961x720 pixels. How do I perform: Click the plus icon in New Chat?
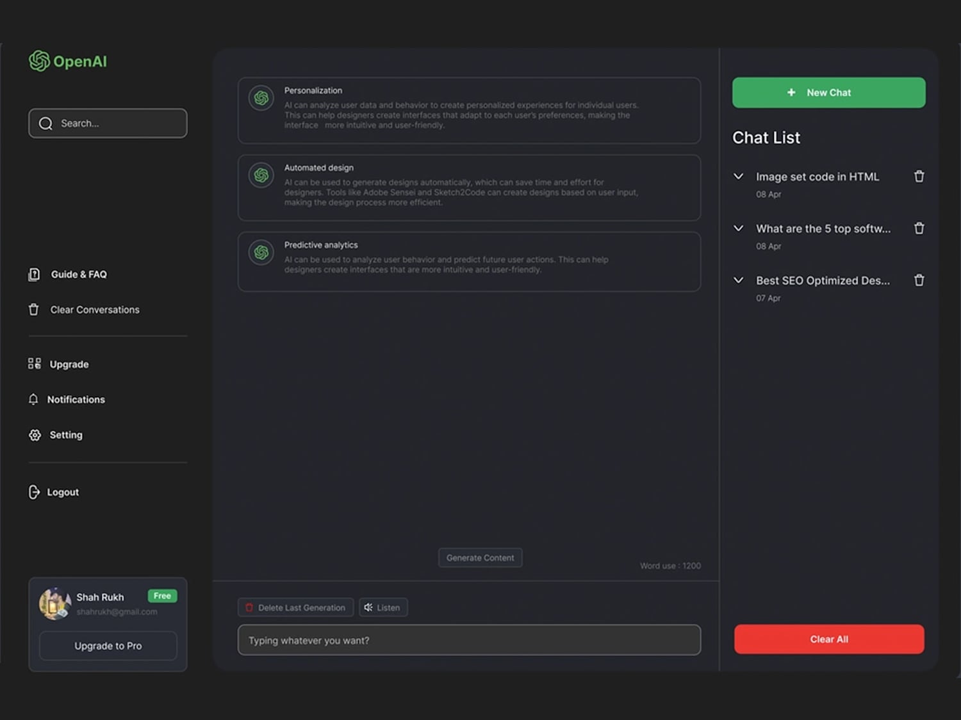791,92
